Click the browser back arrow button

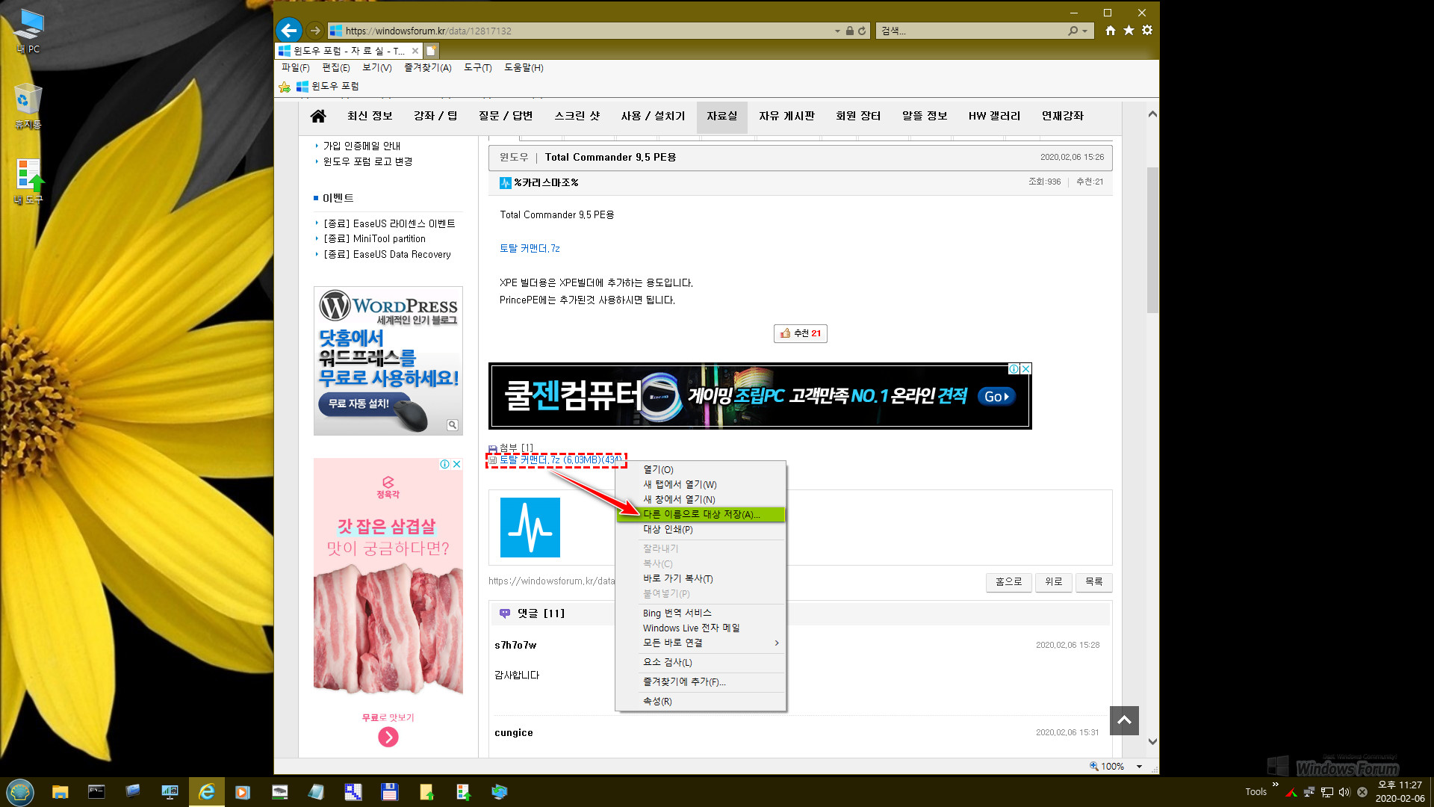[x=289, y=31]
